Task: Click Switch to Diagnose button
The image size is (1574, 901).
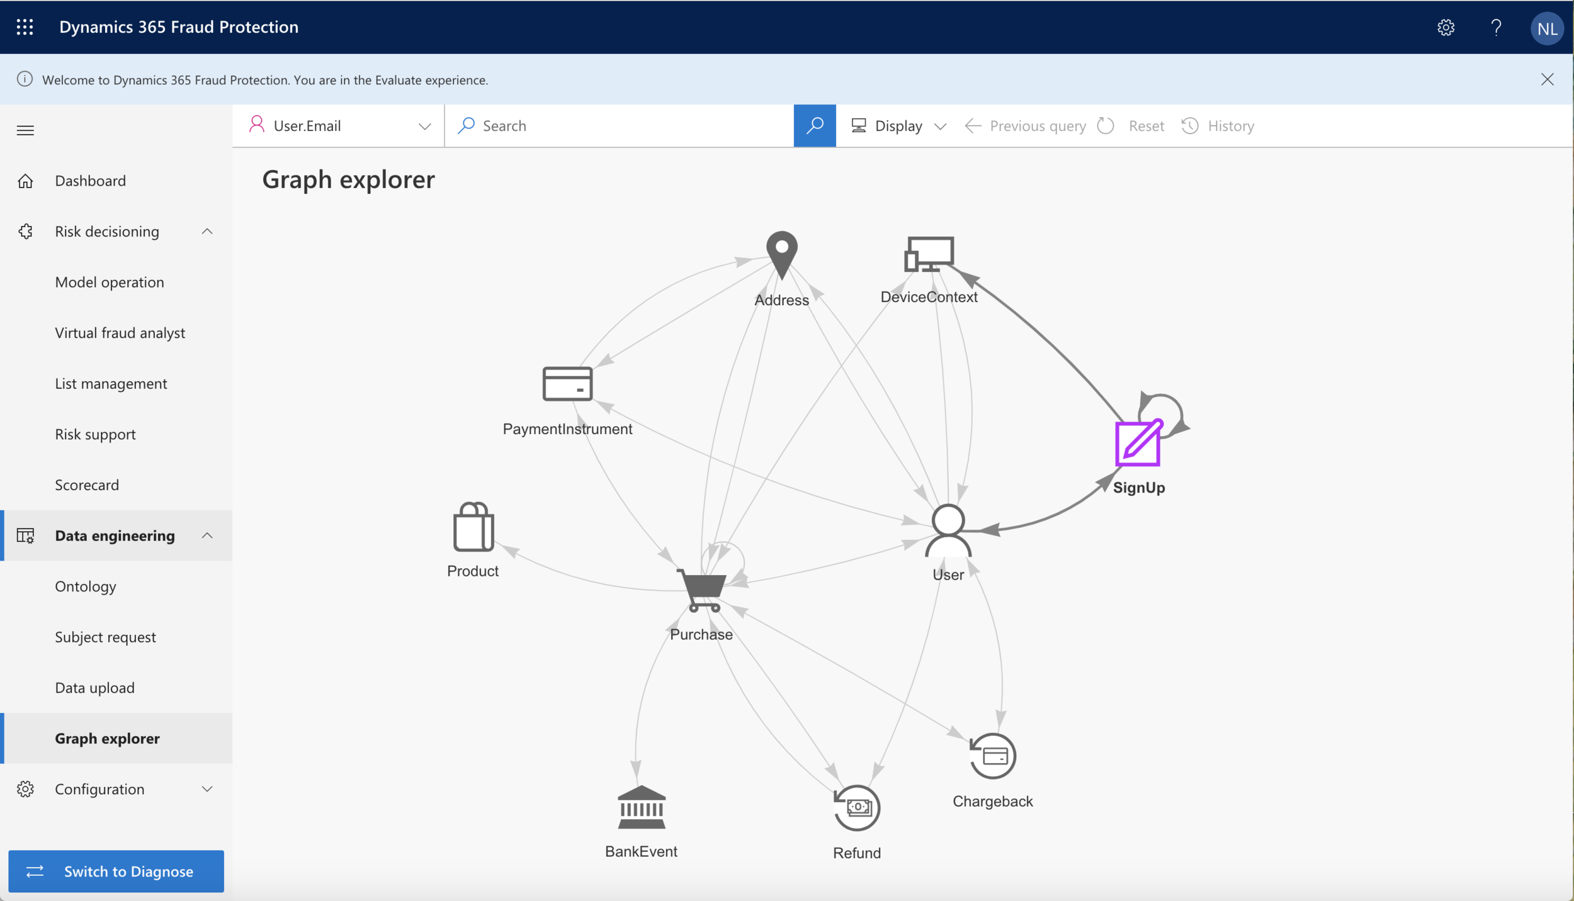Action: pos(116,871)
